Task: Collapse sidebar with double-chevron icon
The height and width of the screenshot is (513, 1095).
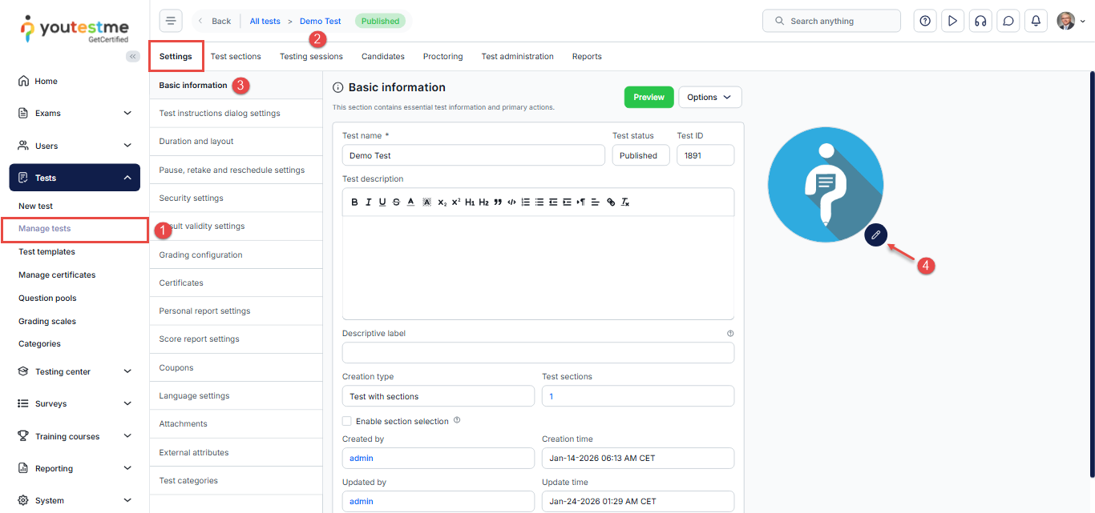Action: 133,56
